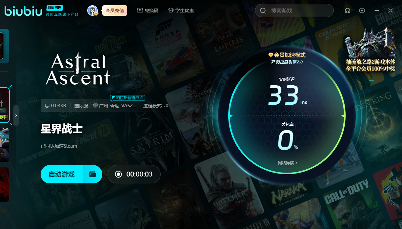Select top game thumbnail in left sidebar
Viewport: 402px width, 229px height.
2,46
